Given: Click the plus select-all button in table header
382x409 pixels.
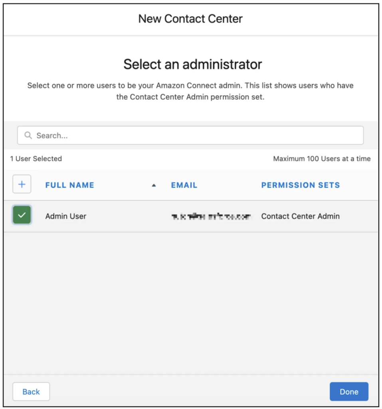Looking at the screenshot, I should coord(22,185).
